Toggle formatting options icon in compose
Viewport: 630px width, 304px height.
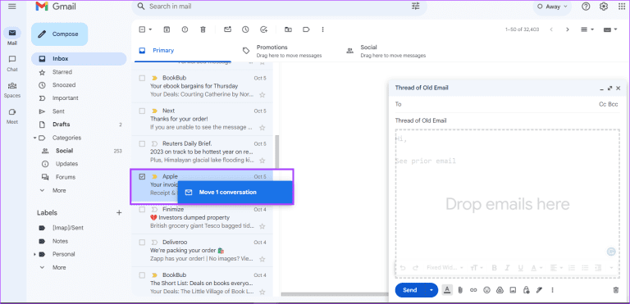pos(447,290)
